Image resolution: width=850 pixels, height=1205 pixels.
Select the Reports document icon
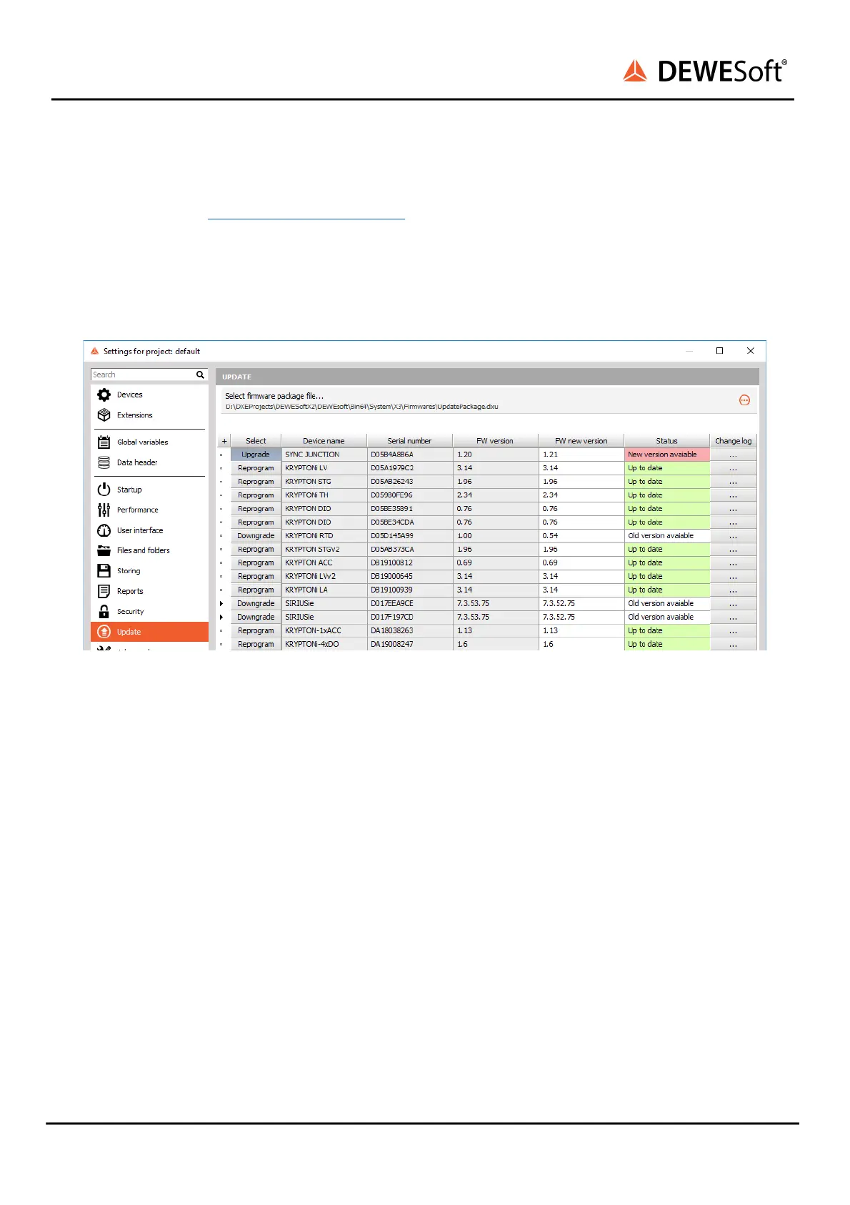pyautogui.click(x=104, y=591)
